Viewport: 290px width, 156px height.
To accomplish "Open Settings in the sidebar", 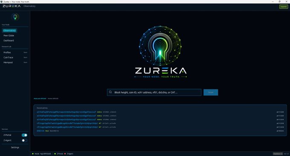I will click(15, 147).
